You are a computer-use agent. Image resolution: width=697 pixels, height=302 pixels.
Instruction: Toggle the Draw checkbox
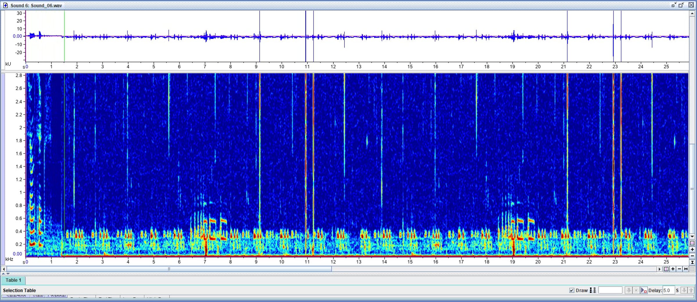coord(572,290)
